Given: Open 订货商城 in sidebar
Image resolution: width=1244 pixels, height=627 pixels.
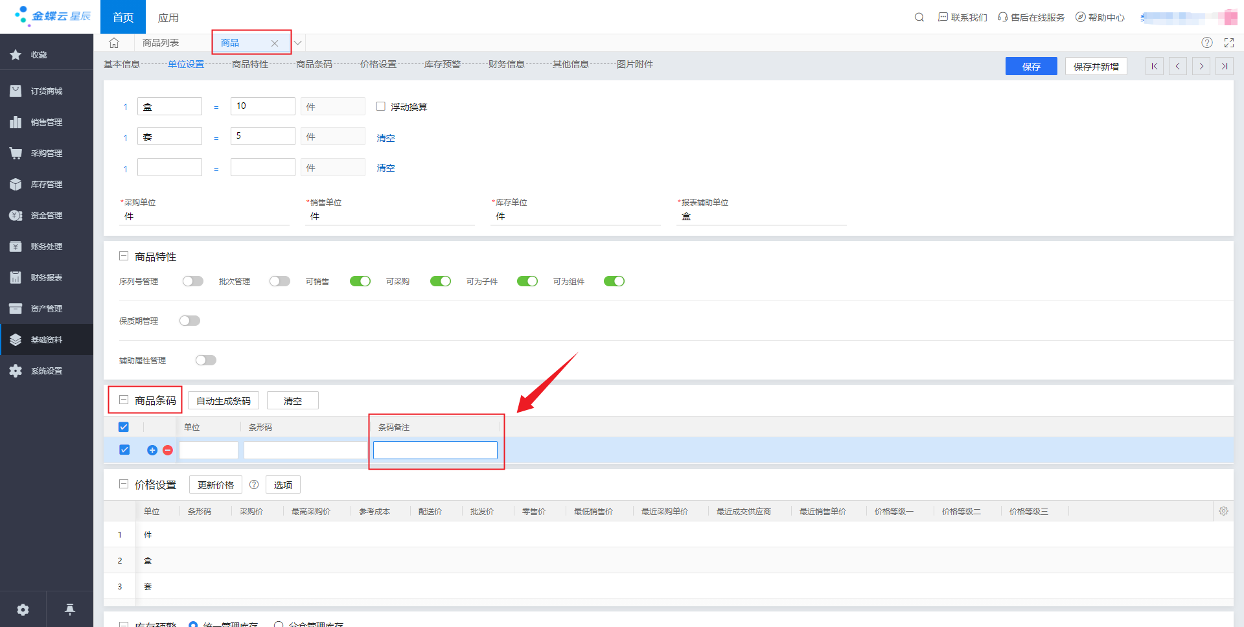Looking at the screenshot, I should coord(47,91).
